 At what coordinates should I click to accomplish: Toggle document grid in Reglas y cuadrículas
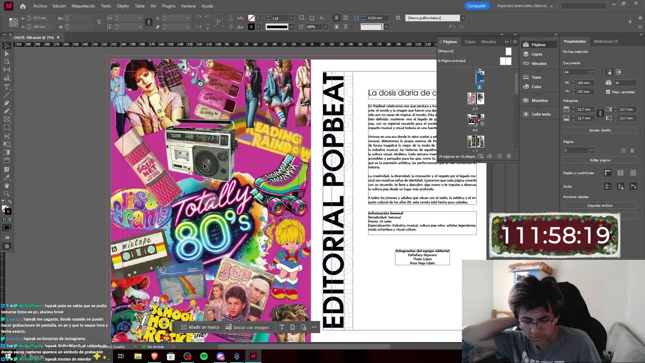[x=633, y=173]
